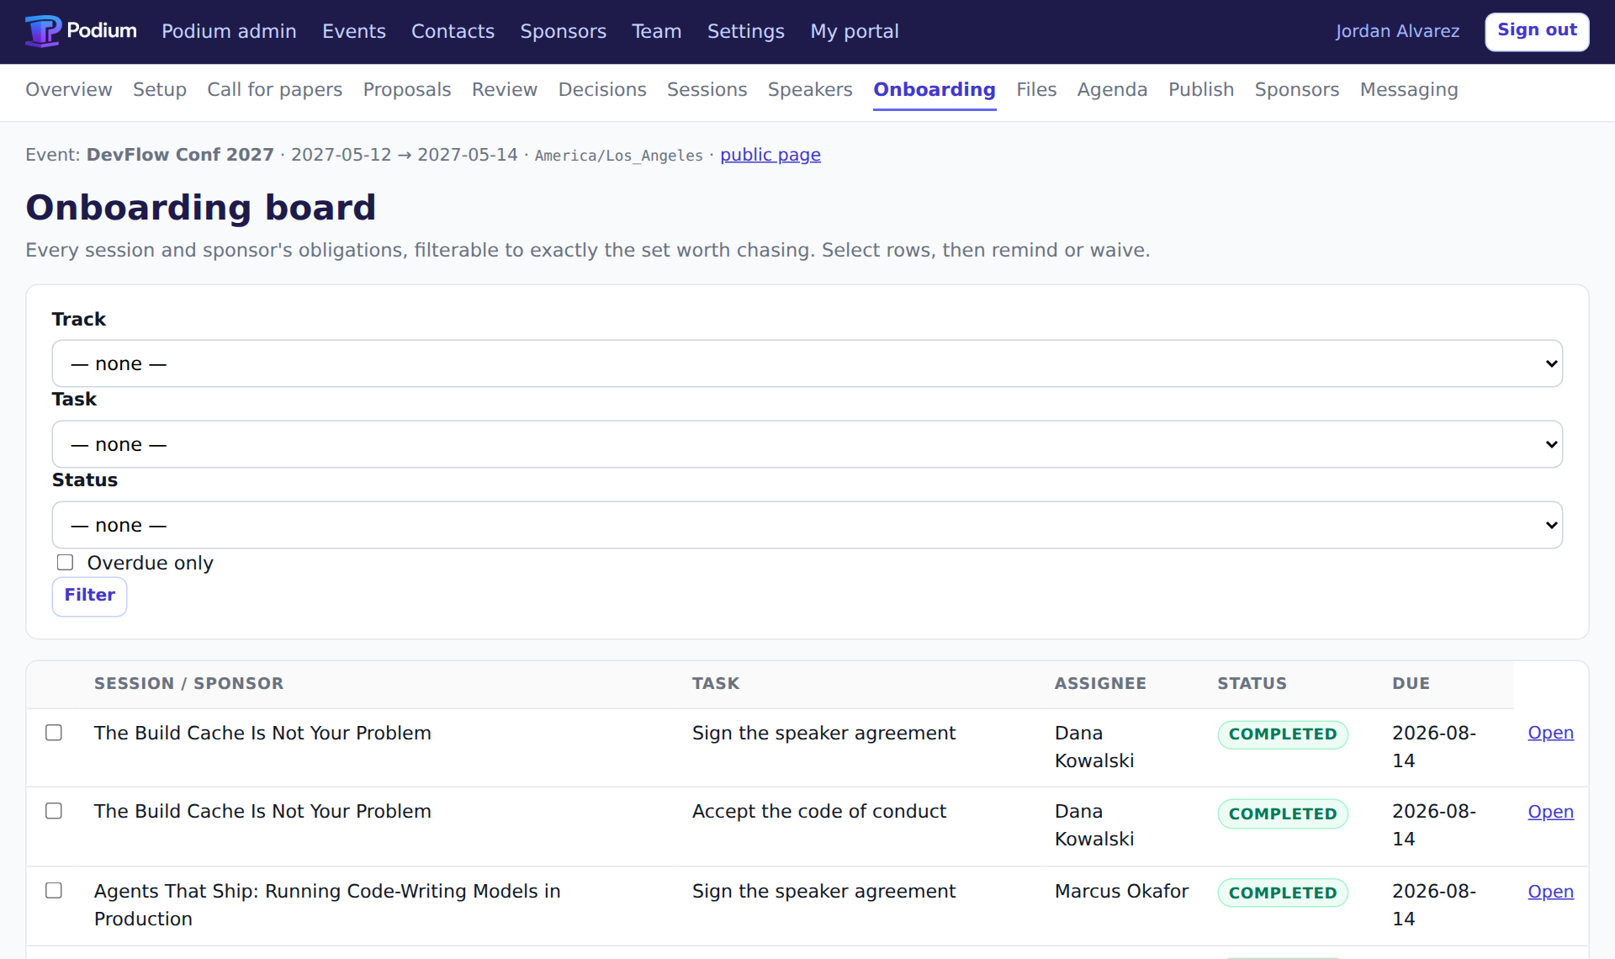The width and height of the screenshot is (1615, 959).
Task: Click 'Agents That Ship: Running Code-Writing Models' session title
Action: [327, 905]
